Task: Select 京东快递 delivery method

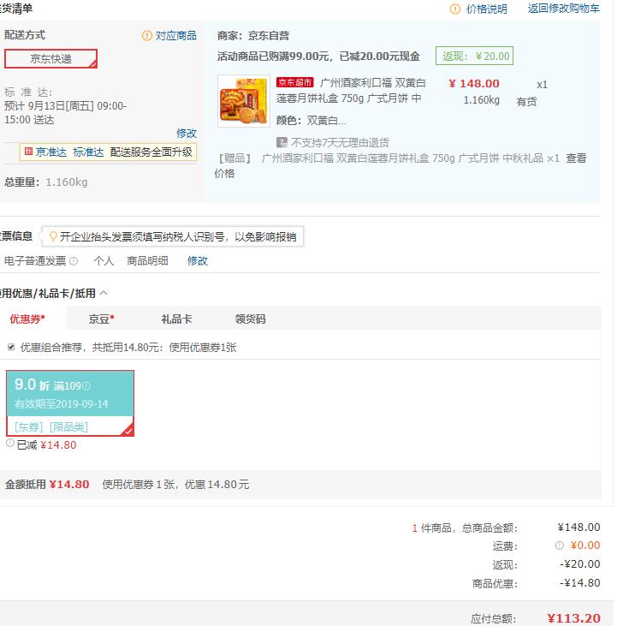Action: pyautogui.click(x=50, y=59)
